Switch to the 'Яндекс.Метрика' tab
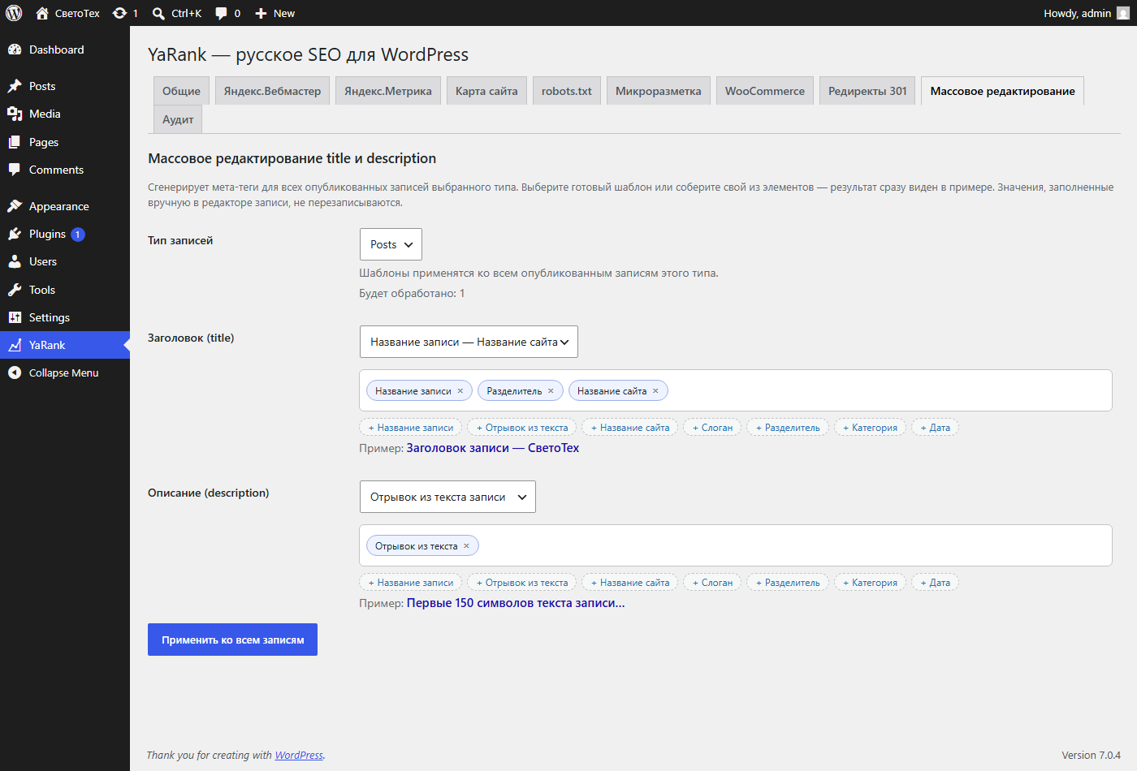Image resolution: width=1137 pixels, height=771 pixels. (388, 91)
